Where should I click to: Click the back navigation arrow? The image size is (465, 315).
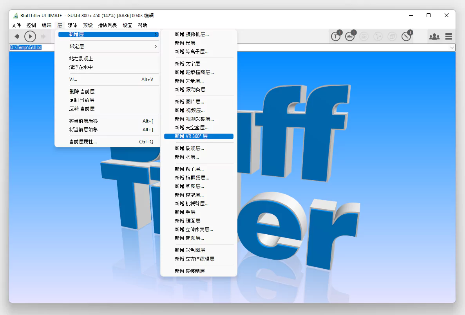[17, 36]
